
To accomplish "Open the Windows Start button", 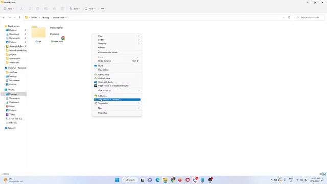I will coord(117,180).
